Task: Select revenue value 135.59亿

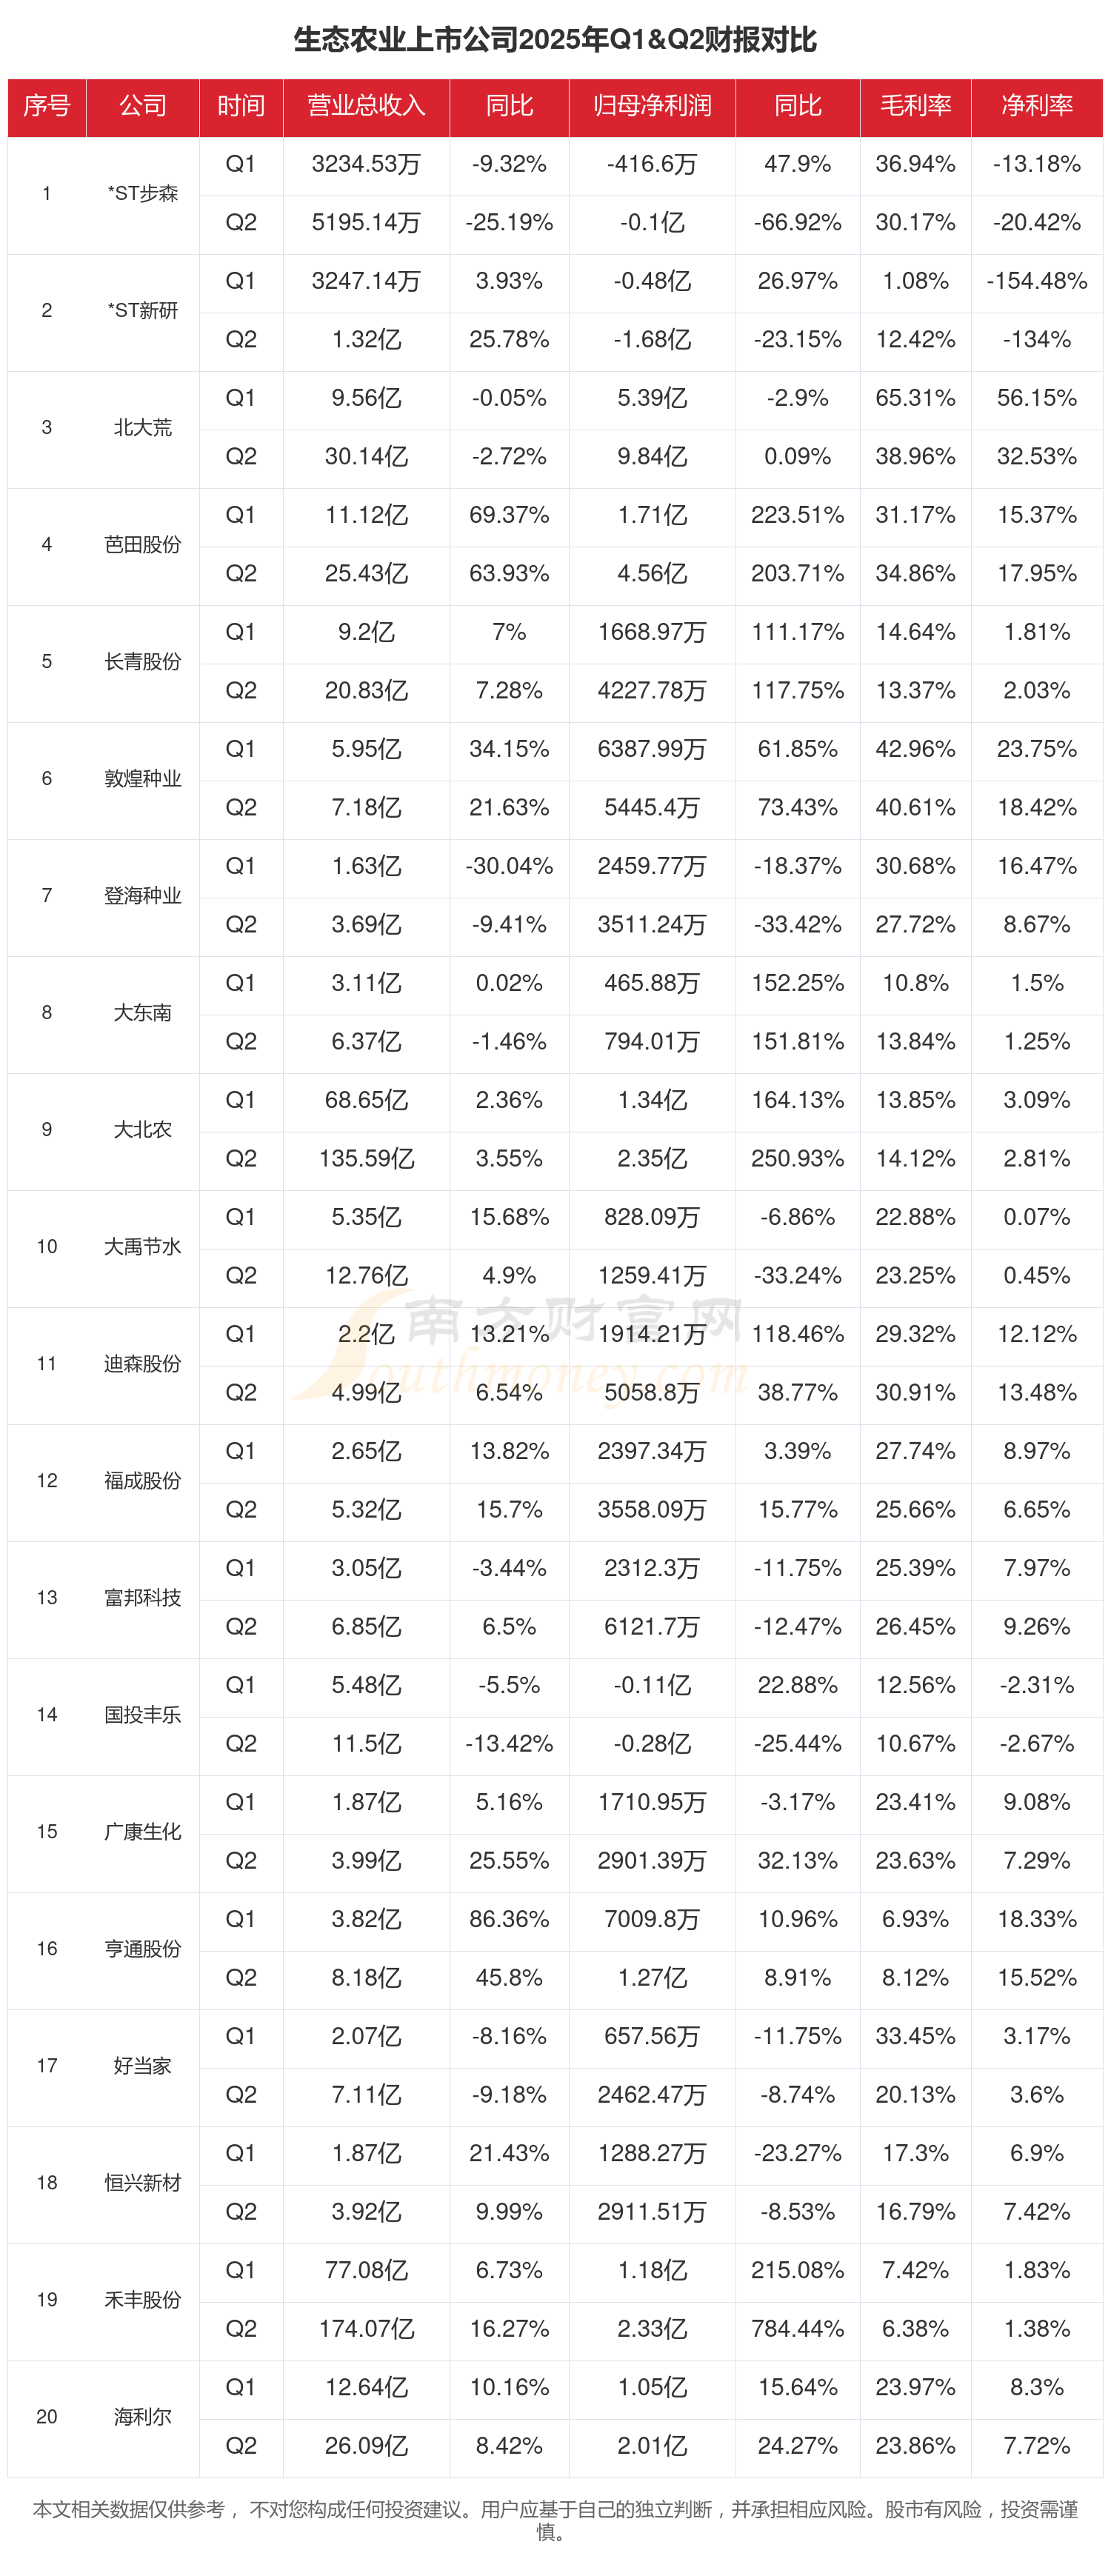Action: tap(366, 1159)
